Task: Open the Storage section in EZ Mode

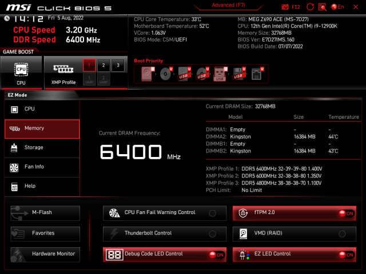Action: click(42, 148)
